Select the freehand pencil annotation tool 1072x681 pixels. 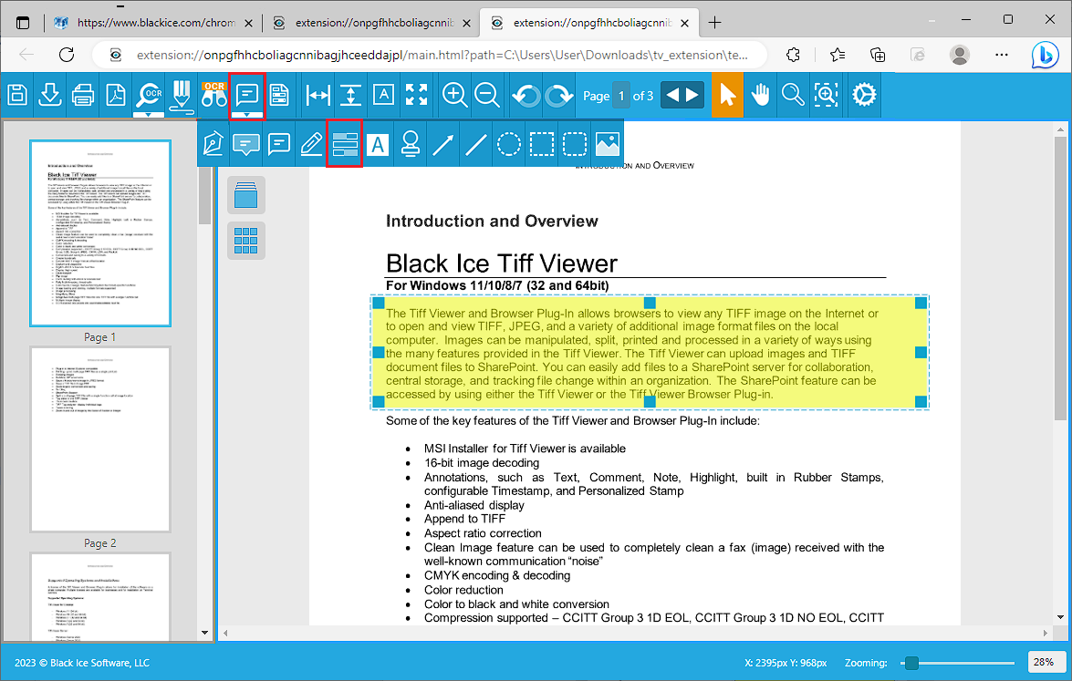click(x=312, y=144)
